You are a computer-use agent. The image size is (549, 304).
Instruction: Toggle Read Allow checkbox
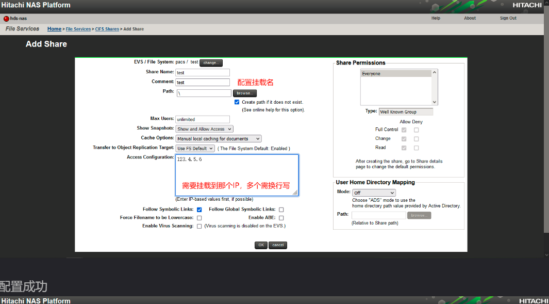[404, 148]
